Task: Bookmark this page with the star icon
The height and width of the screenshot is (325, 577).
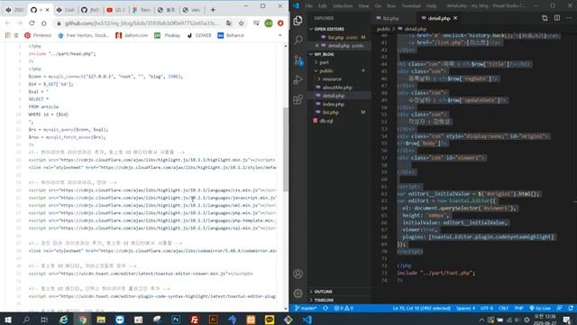Action: coord(242,23)
